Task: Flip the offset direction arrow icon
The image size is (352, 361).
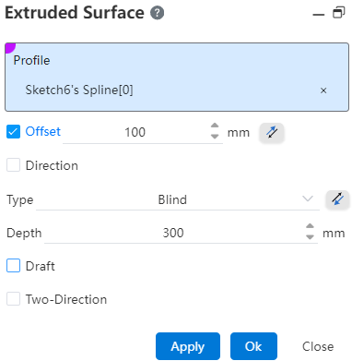Action: tap(272, 133)
